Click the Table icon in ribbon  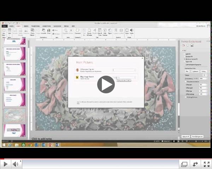pyautogui.click(x=10, y=31)
